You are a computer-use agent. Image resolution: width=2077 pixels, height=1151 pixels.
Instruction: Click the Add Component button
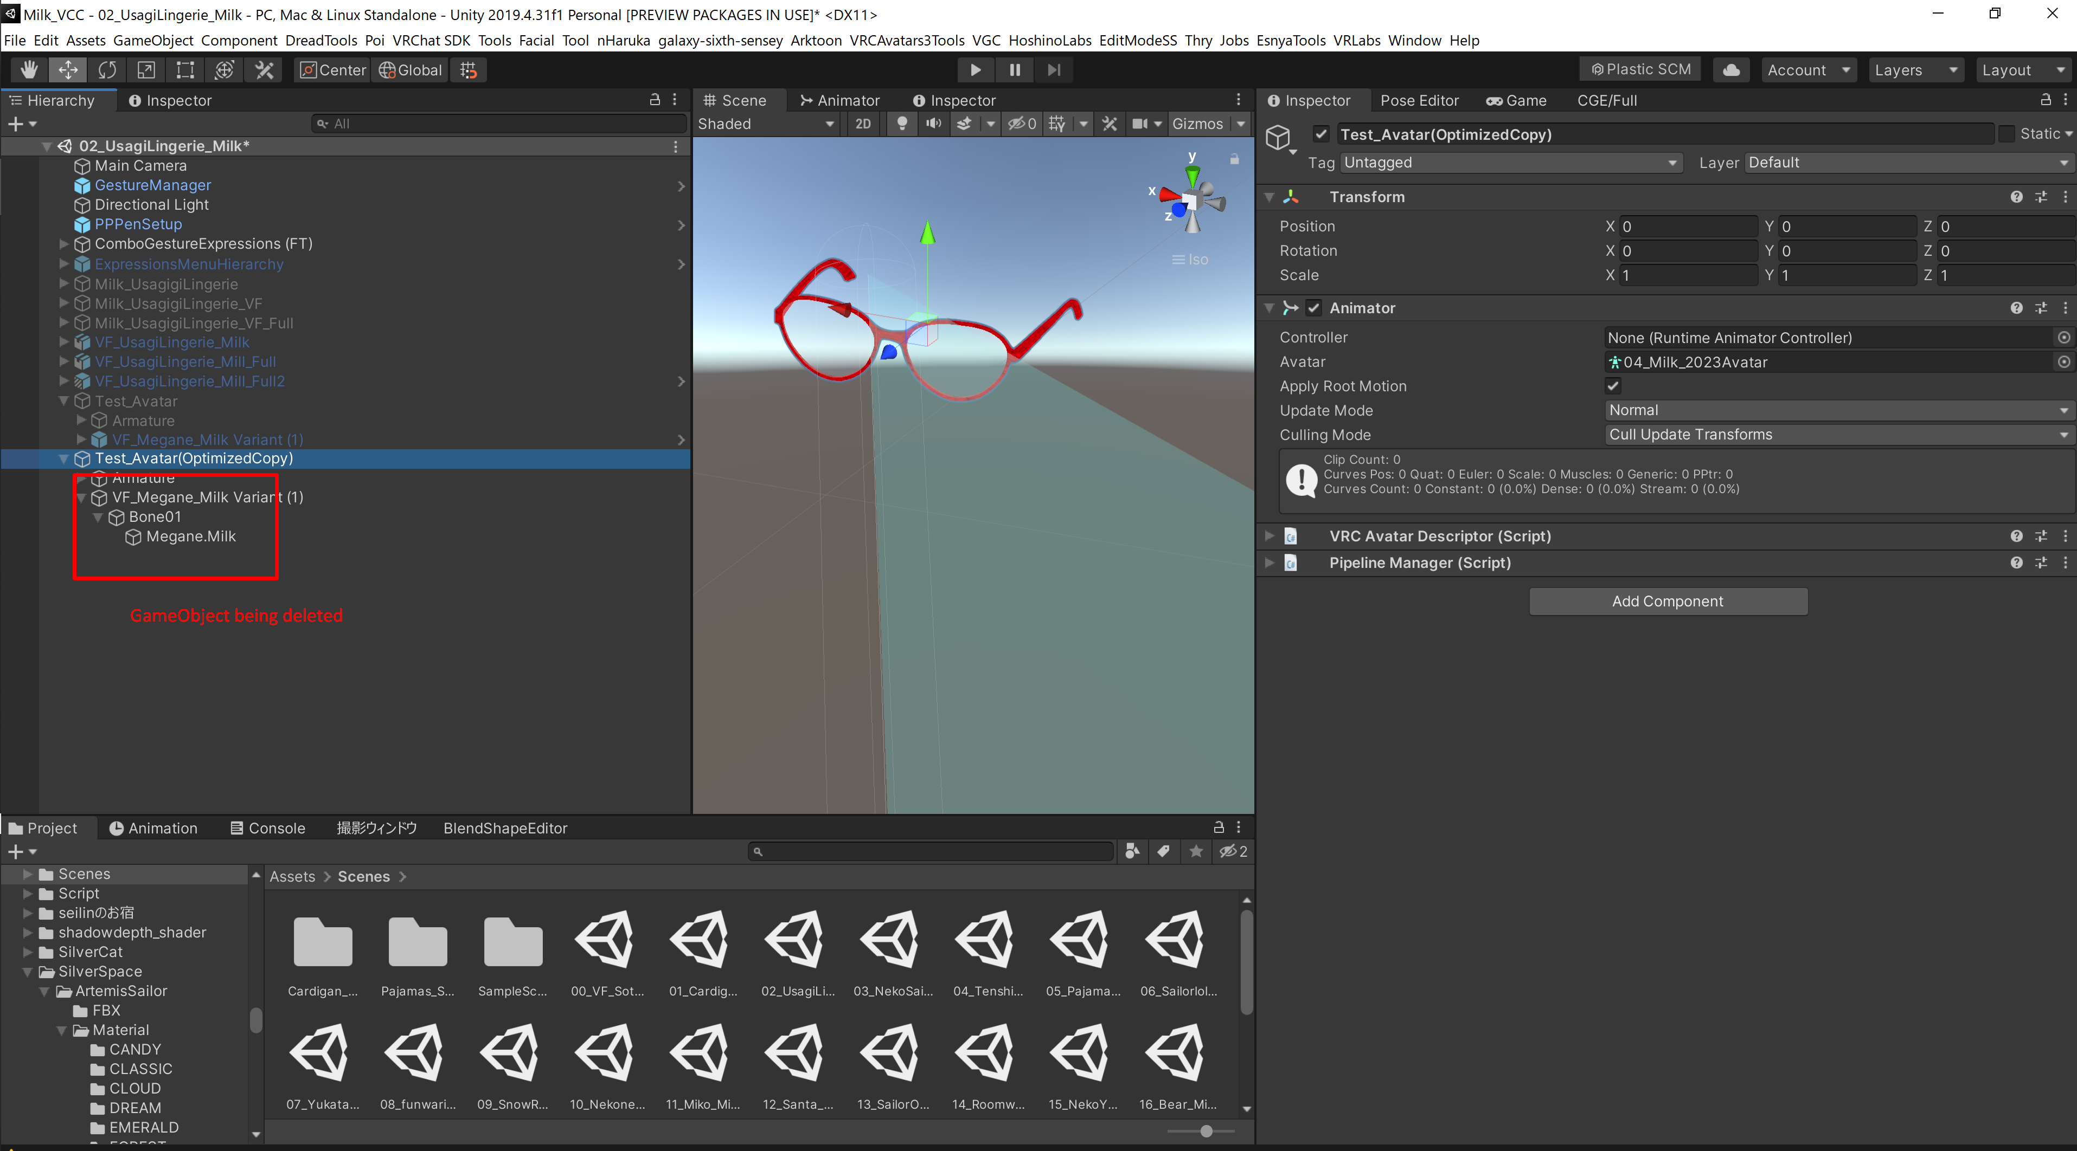(x=1668, y=601)
